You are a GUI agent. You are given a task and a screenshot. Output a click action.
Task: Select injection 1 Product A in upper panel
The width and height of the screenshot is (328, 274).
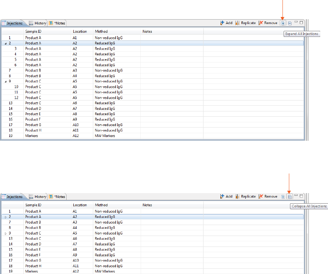[x=153, y=38]
